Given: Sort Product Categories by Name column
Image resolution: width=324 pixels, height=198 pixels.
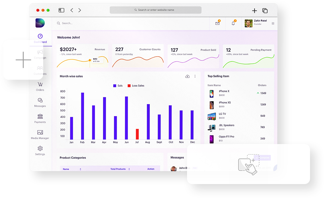Looking at the screenshot, I should click(x=80, y=169).
